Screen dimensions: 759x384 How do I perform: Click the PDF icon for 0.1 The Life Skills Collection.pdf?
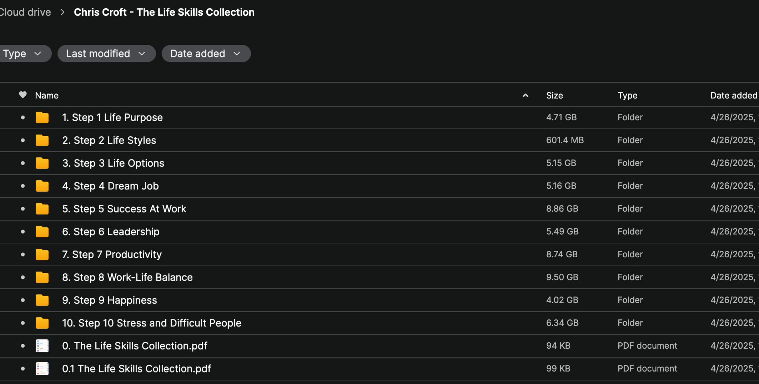pos(42,369)
